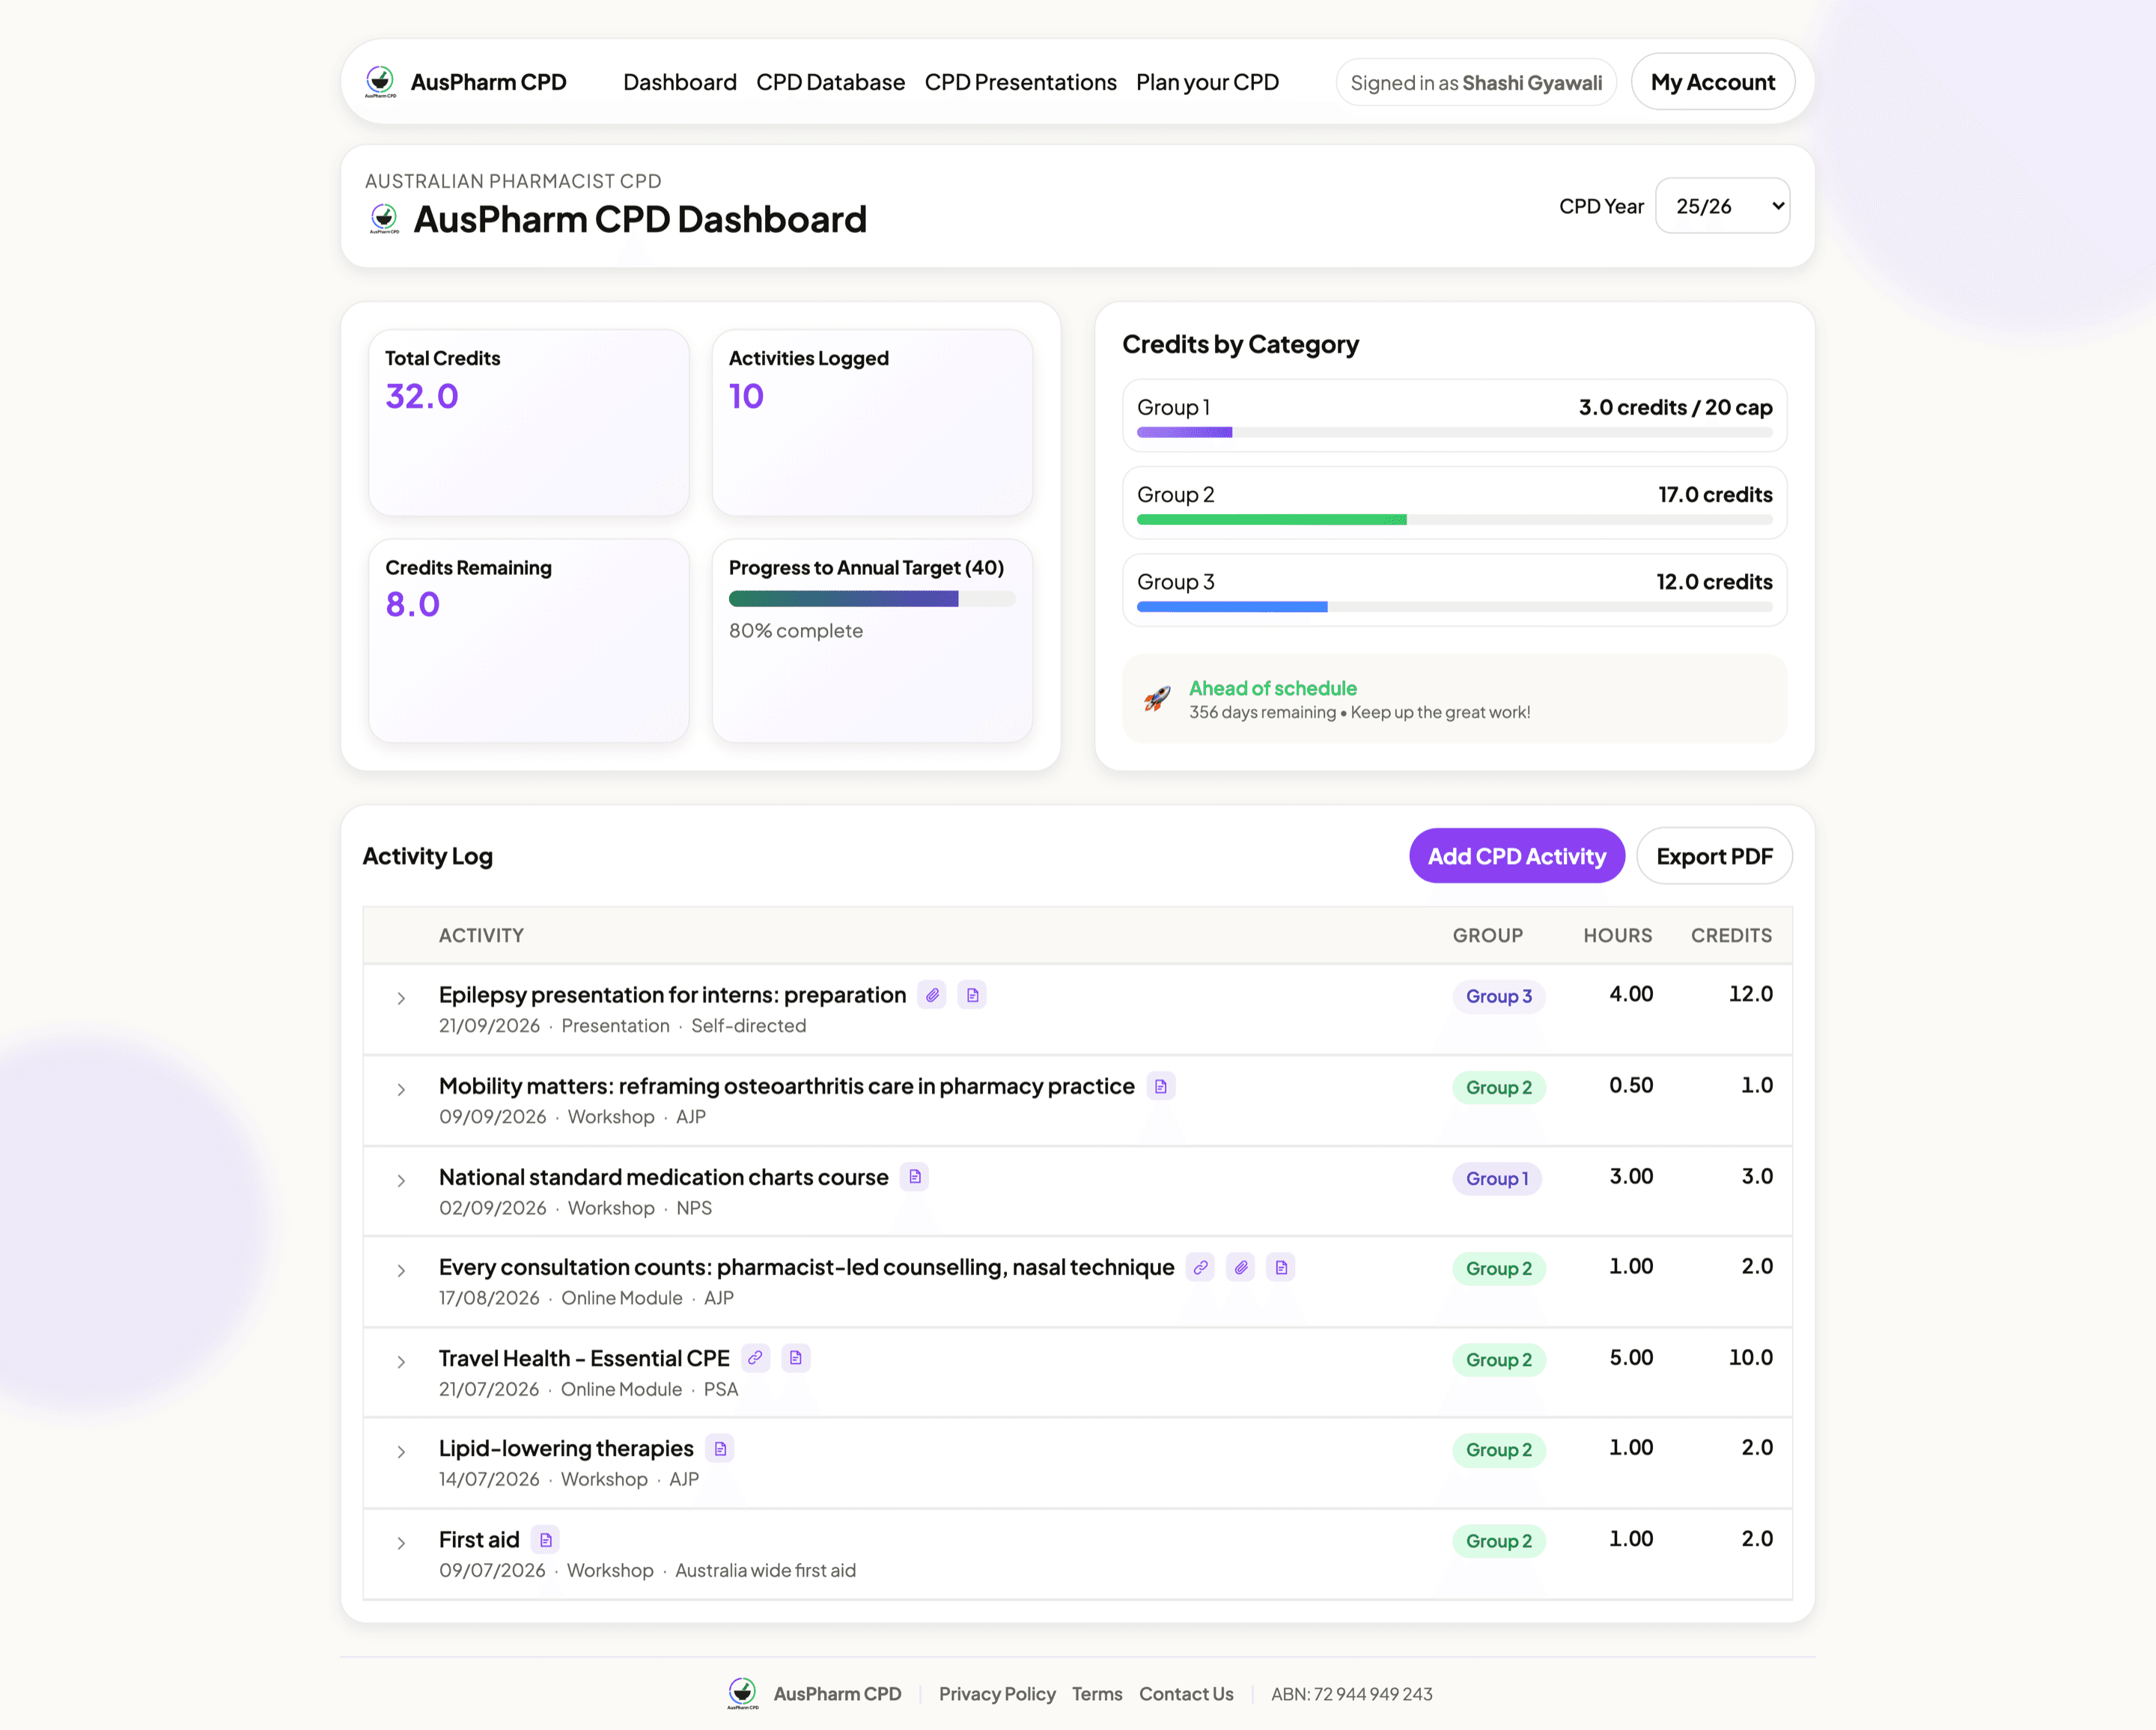This screenshot has width=2156, height=1730.
Task: Click the Group 3 badge on Epilepsy row
Action: (1499, 996)
